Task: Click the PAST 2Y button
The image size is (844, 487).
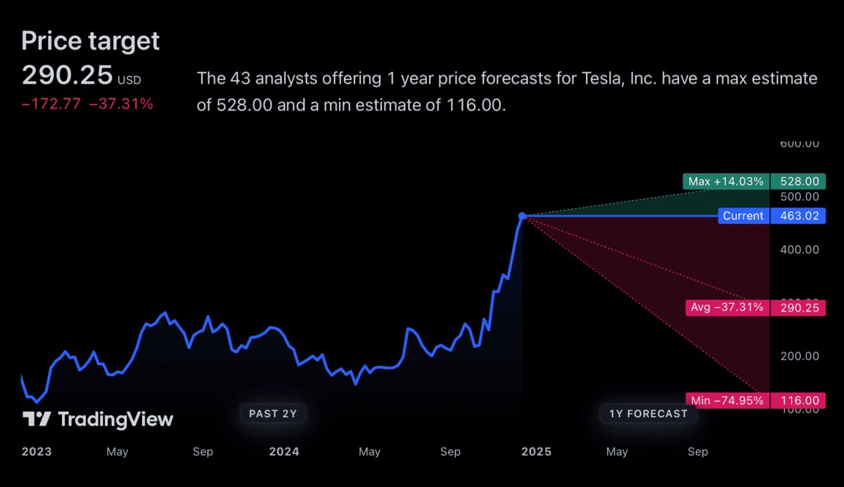Action: tap(274, 414)
